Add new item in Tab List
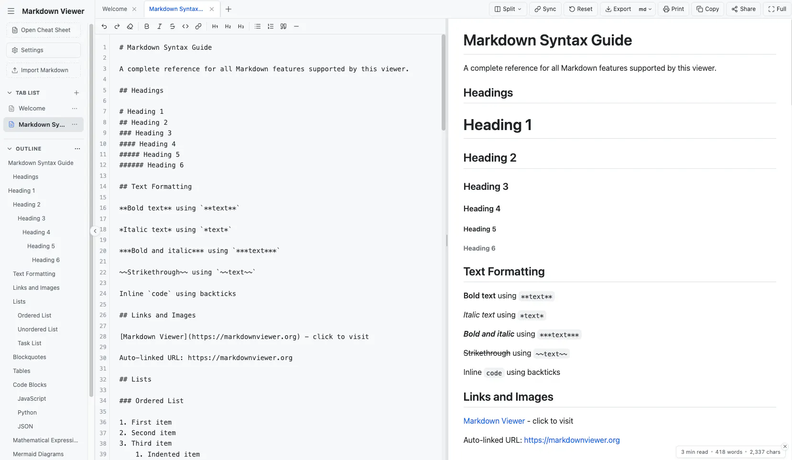 76,93
